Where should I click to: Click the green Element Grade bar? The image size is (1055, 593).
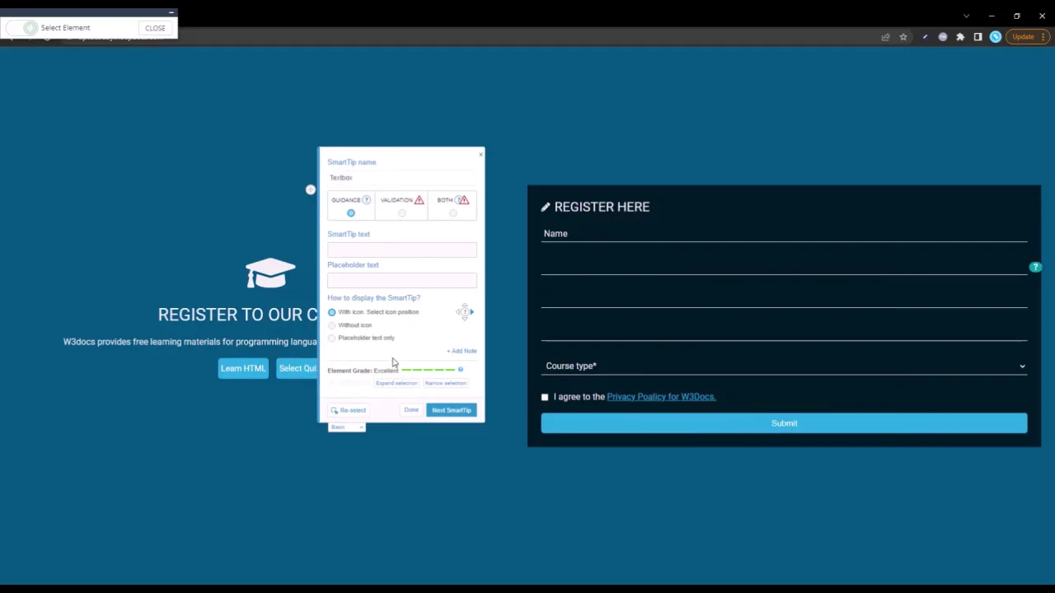(428, 370)
